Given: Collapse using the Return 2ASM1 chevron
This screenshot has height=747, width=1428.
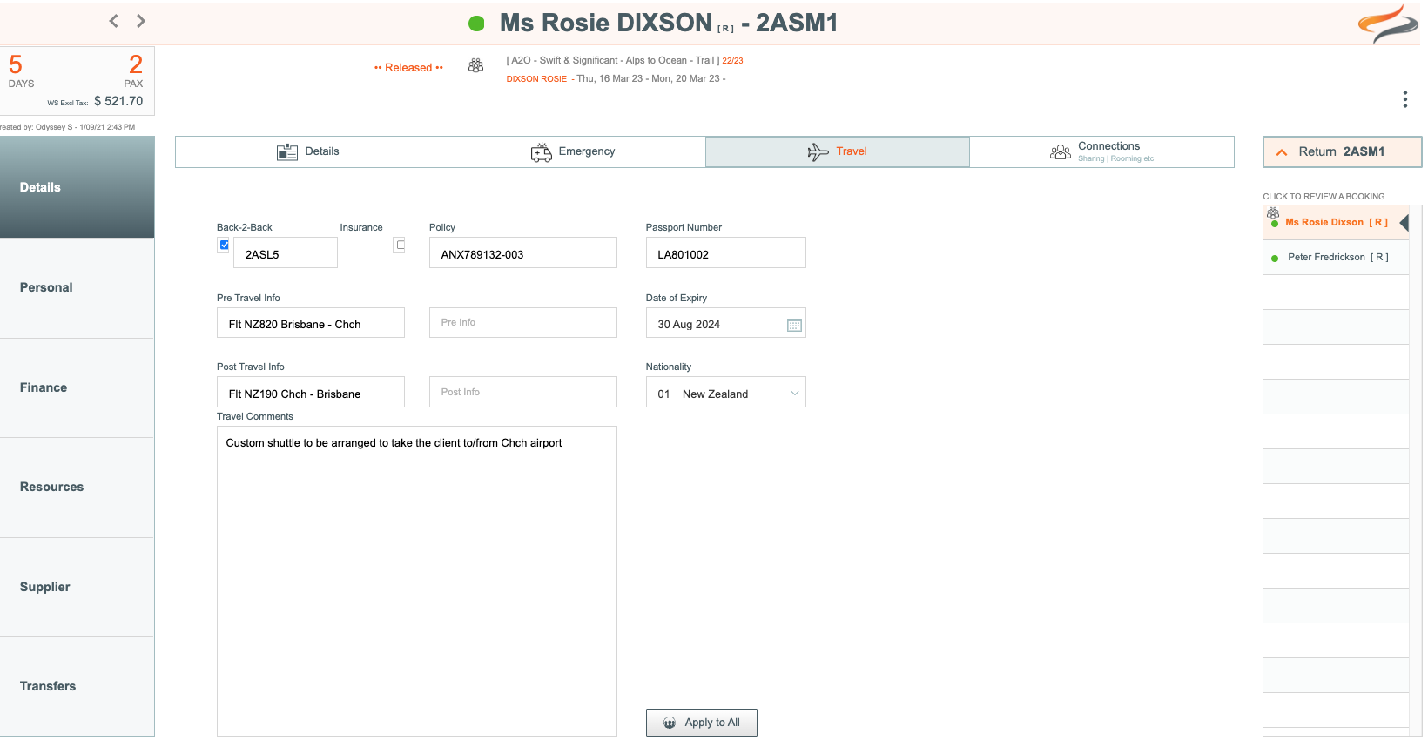Looking at the screenshot, I should click(1282, 152).
